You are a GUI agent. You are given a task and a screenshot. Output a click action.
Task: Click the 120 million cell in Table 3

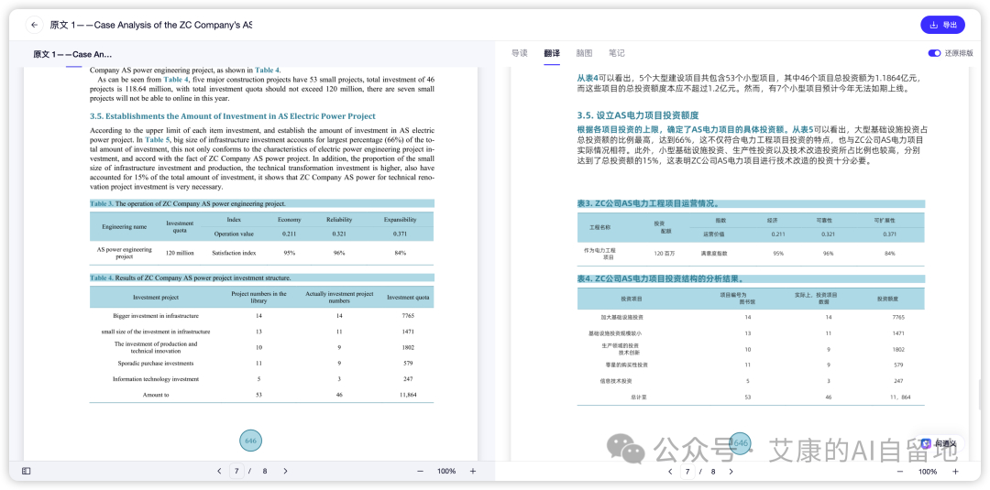(180, 252)
